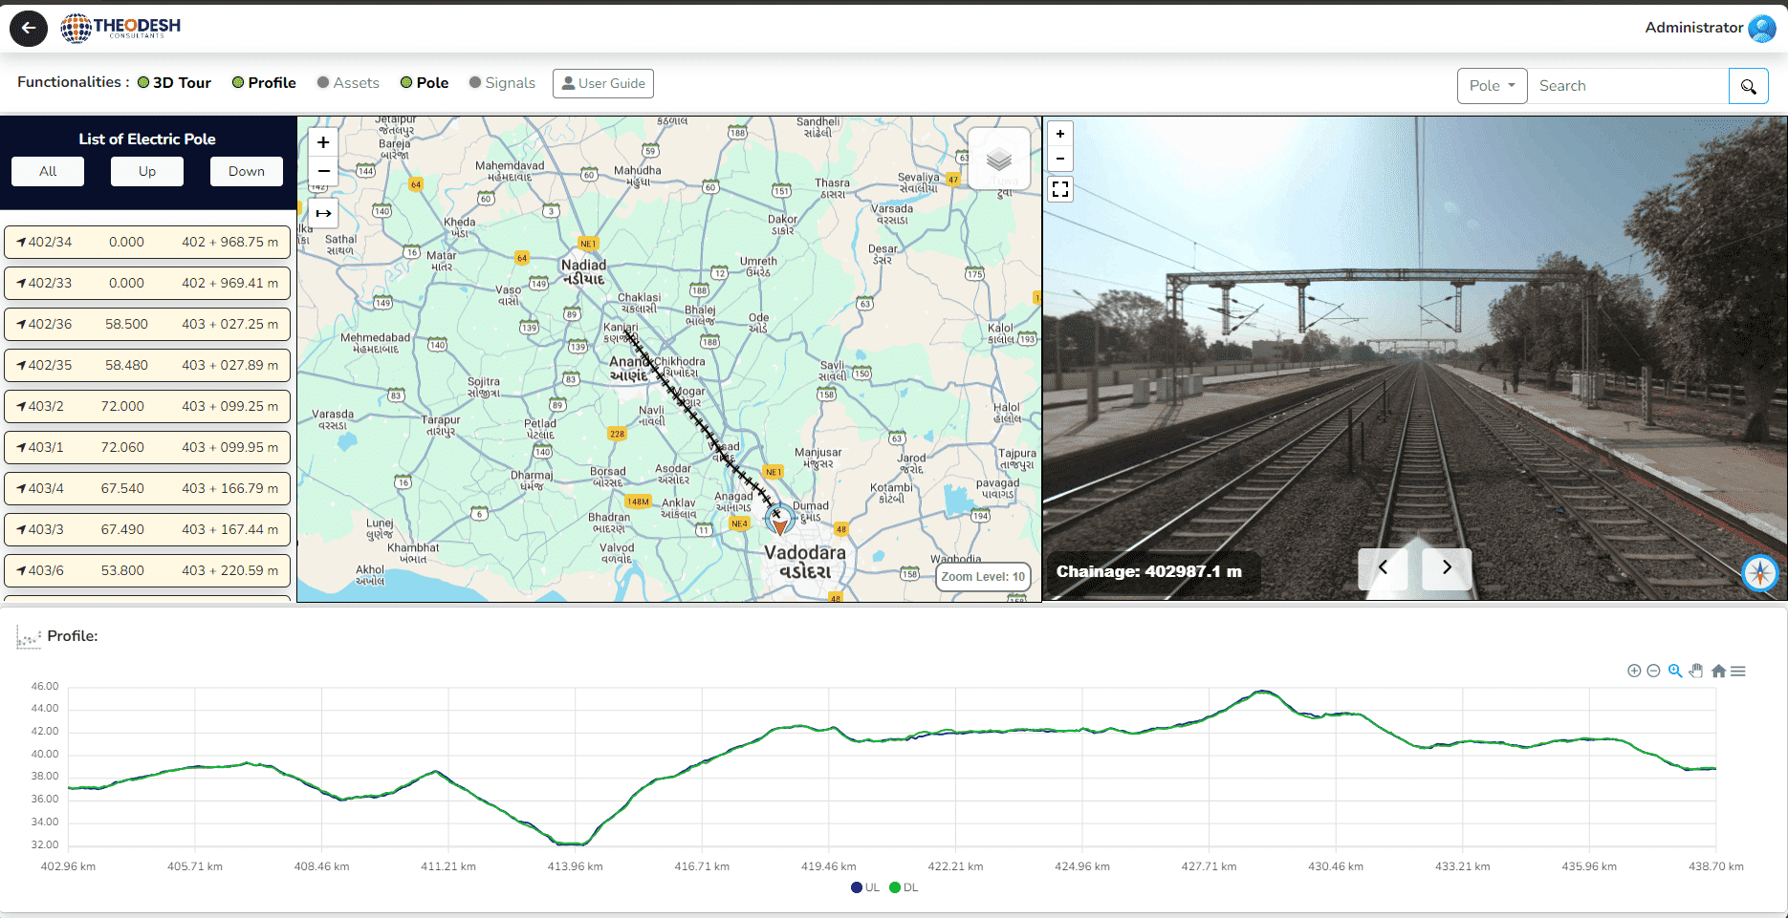
Task: Filter poles by Down line
Action: coord(247,171)
